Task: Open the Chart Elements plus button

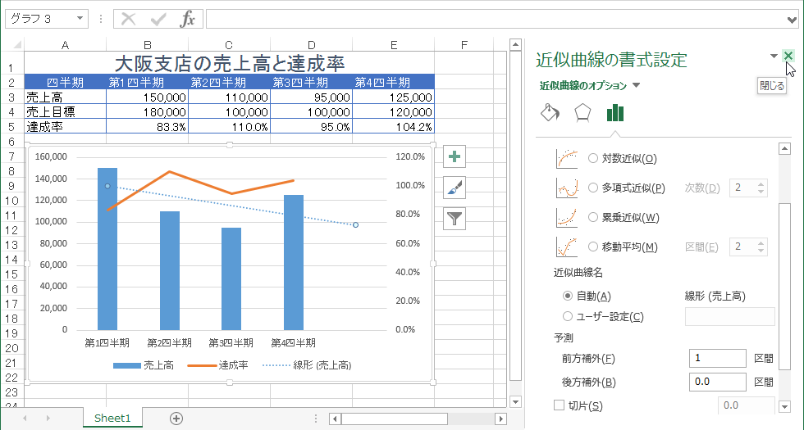Action: 455,156
